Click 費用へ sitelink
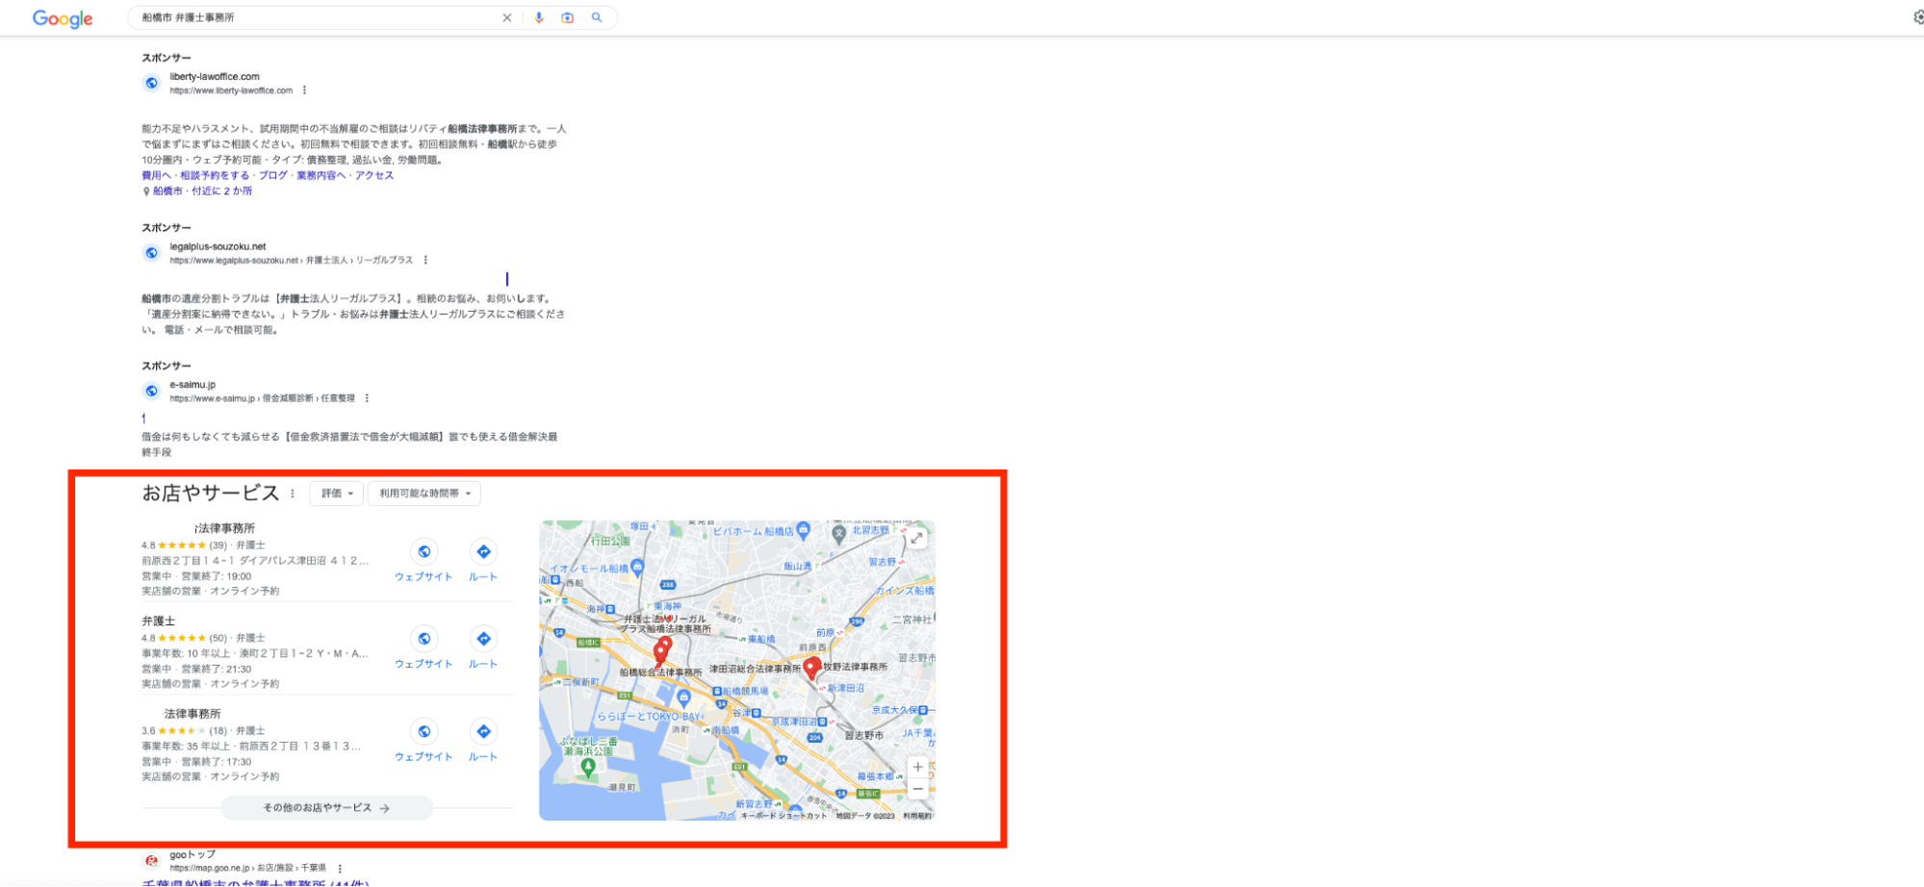The height and width of the screenshot is (887, 1924). click(156, 175)
